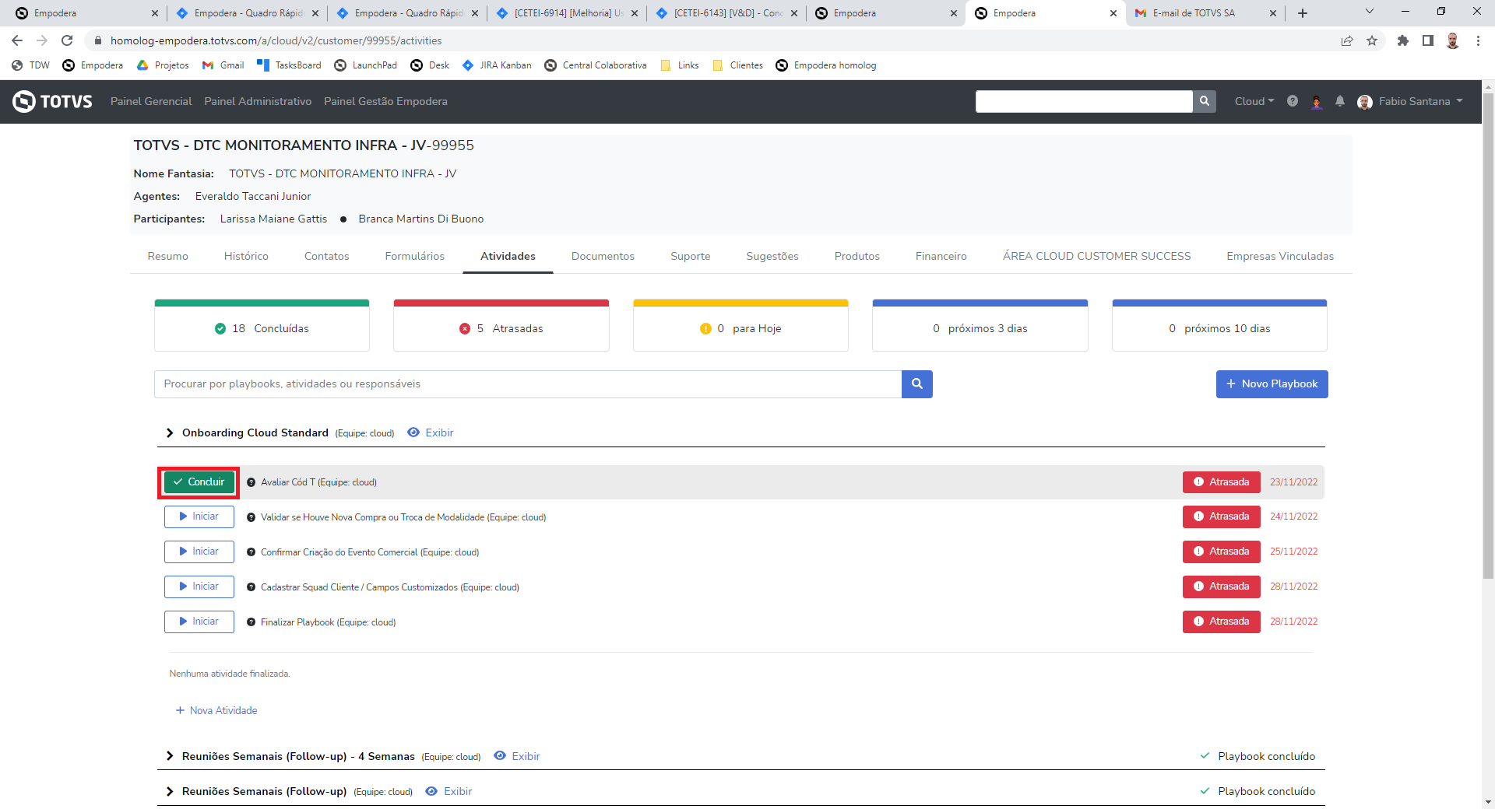Add a Nova Atividade
1495x809 pixels.
(216, 710)
